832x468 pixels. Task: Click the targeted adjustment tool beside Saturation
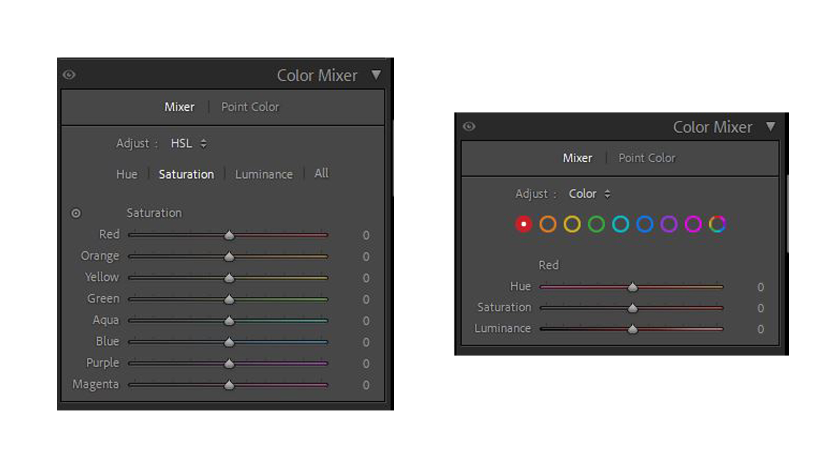tap(76, 213)
